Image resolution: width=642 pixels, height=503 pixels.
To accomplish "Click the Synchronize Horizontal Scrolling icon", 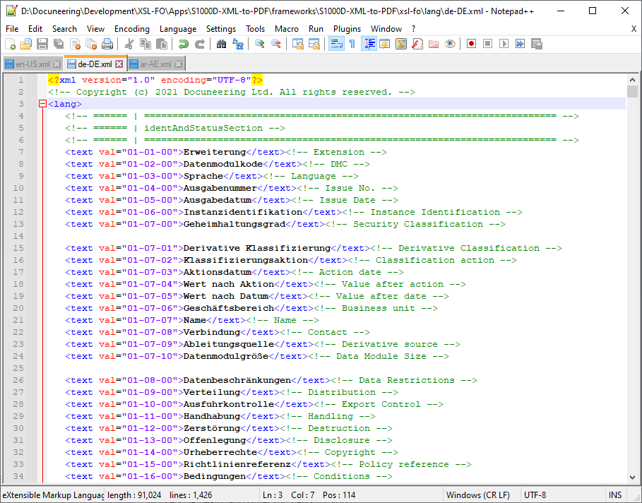I will click(x=314, y=44).
